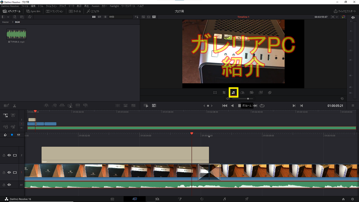Screen dimensions: 359x202
Task: Click the Dissolve transition icon
Action: (126, 106)
